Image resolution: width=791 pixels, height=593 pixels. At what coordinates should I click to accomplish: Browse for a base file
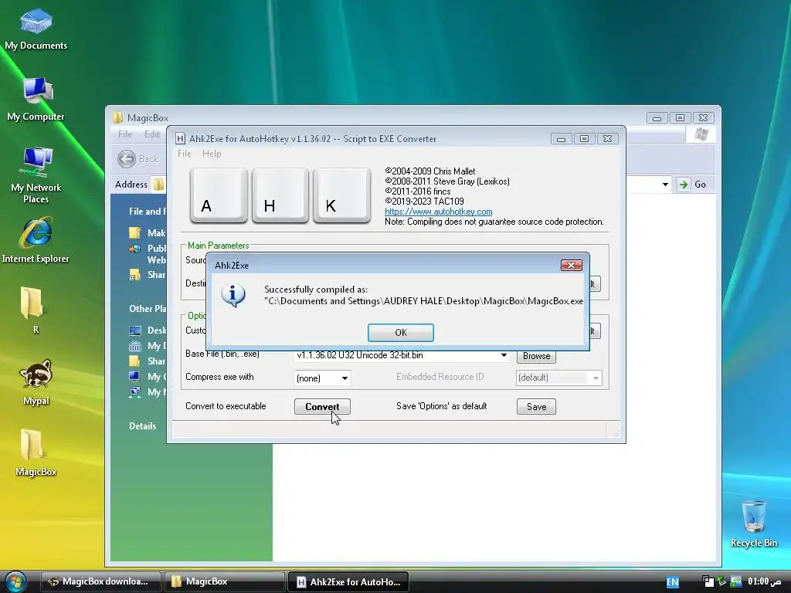click(x=536, y=356)
